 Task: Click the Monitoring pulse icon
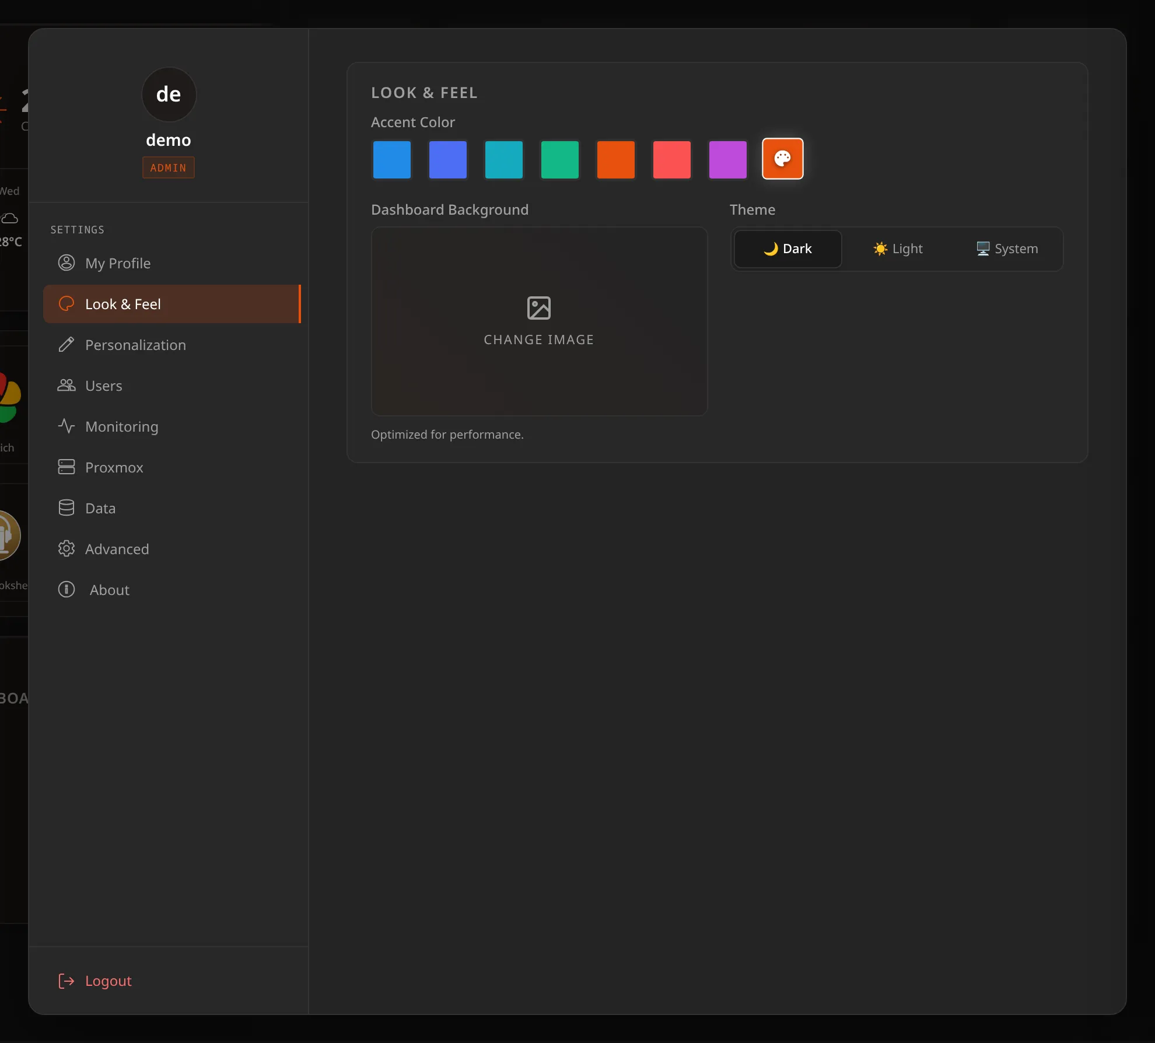[66, 426]
